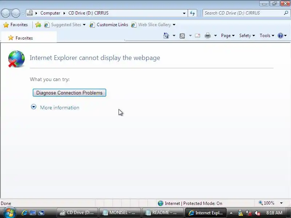Go back with the Back arrow button
Image resolution: width=291 pixels, height=218 pixels.
point(5,13)
